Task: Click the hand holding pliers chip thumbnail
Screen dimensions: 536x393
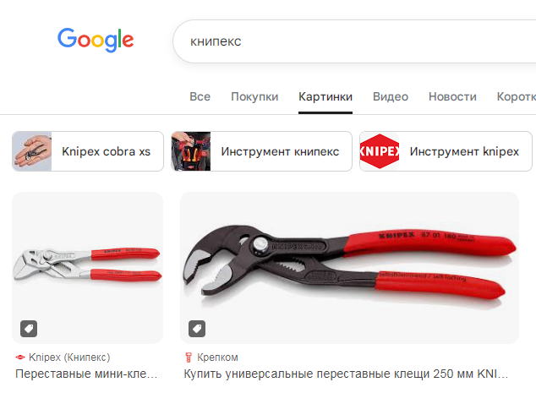Action: click(x=32, y=151)
